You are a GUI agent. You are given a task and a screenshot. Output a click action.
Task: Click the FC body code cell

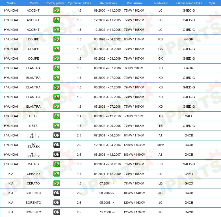coord(161,164)
